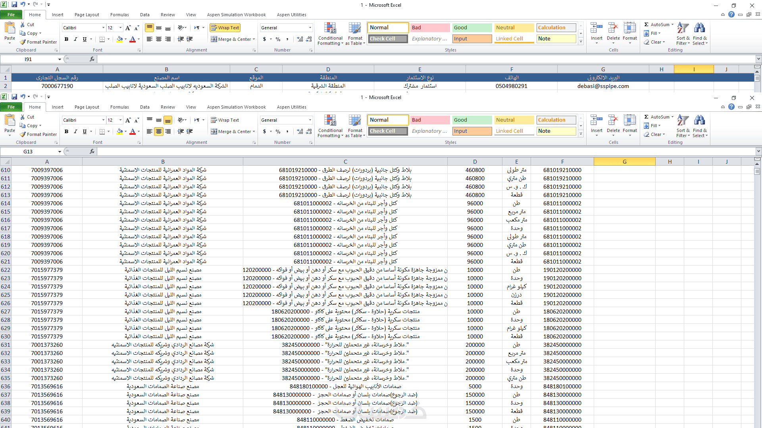Click Format as Table in upper ribbon
The image size is (762, 428).
tap(355, 34)
